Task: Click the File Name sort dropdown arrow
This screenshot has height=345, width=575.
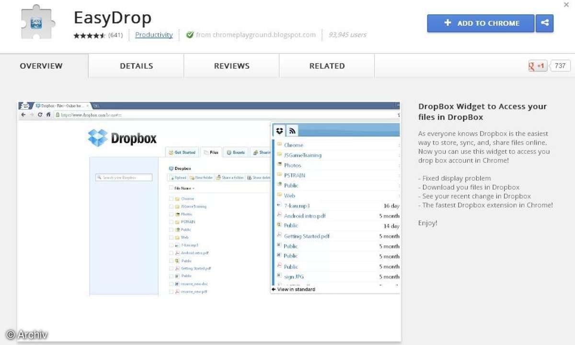Action: click(193, 189)
